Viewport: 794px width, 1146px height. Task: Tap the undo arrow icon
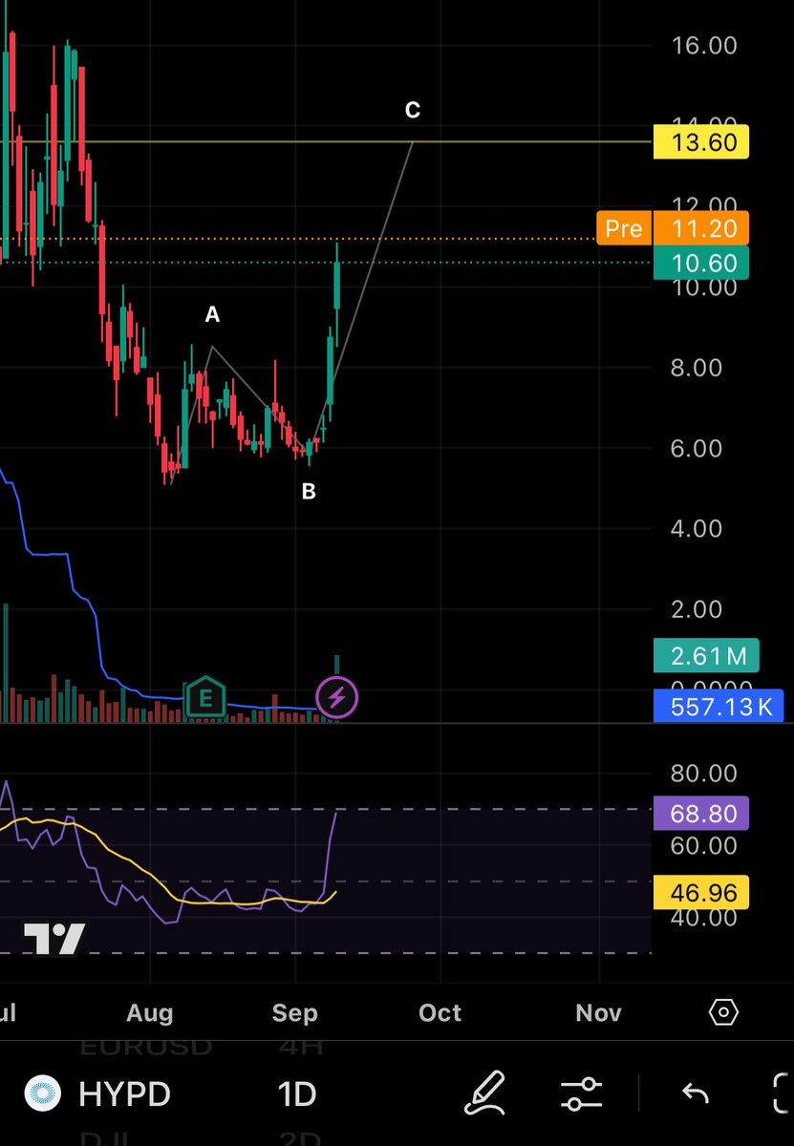click(x=695, y=1094)
